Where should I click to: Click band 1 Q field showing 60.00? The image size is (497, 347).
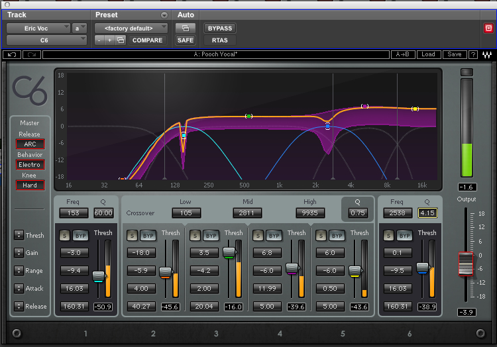coord(103,213)
